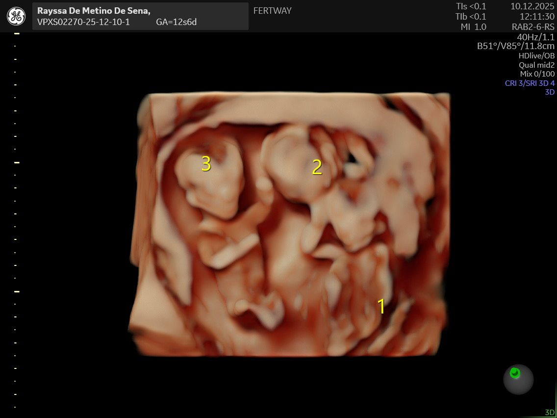Viewport: 557px width, 418px height.
Task: Click the GA=12s6d gestational age label
Action: point(176,22)
